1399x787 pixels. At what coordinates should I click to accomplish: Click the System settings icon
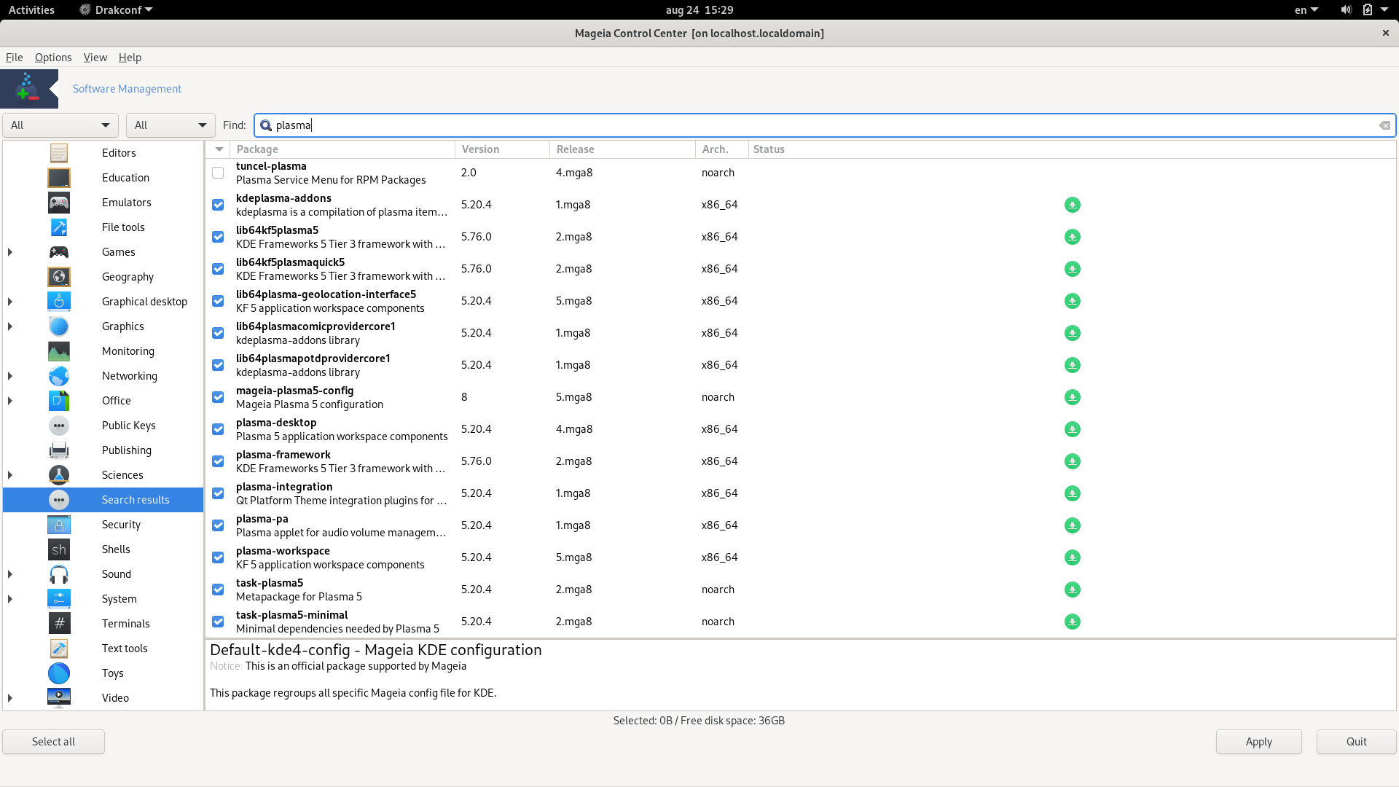[59, 599]
